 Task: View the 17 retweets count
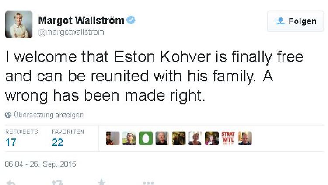[11, 142]
